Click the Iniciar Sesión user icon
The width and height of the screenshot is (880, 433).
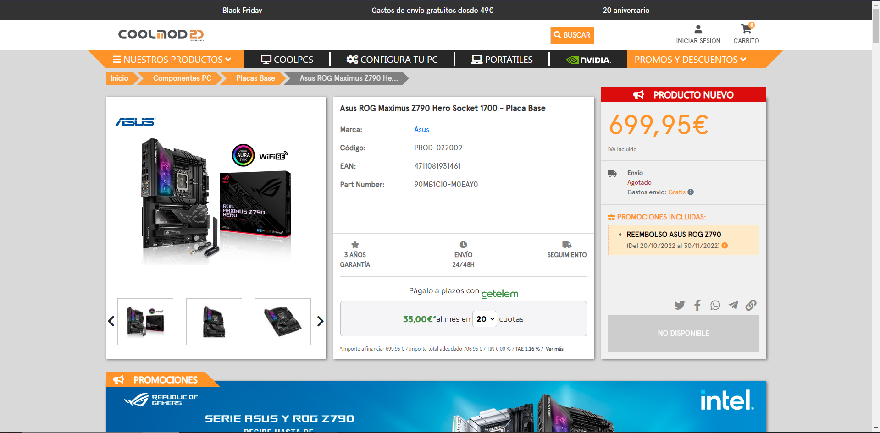click(x=698, y=30)
